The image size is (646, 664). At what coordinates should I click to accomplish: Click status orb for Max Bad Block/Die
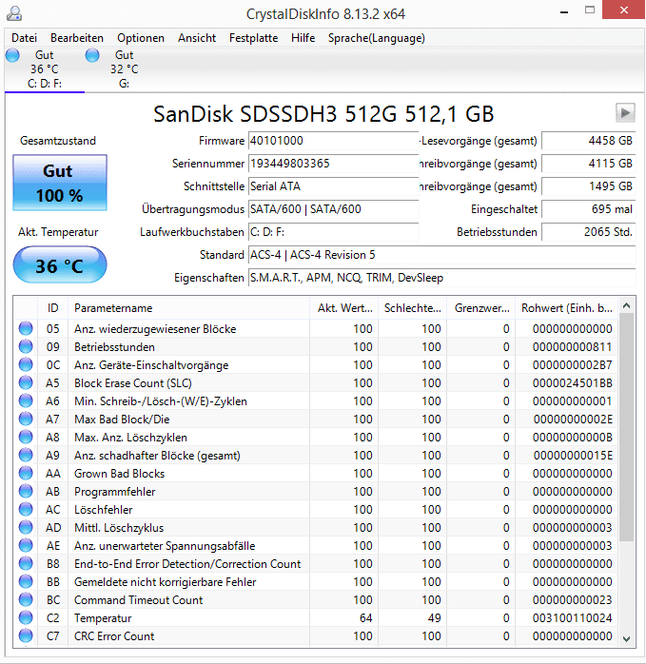pyautogui.click(x=26, y=419)
